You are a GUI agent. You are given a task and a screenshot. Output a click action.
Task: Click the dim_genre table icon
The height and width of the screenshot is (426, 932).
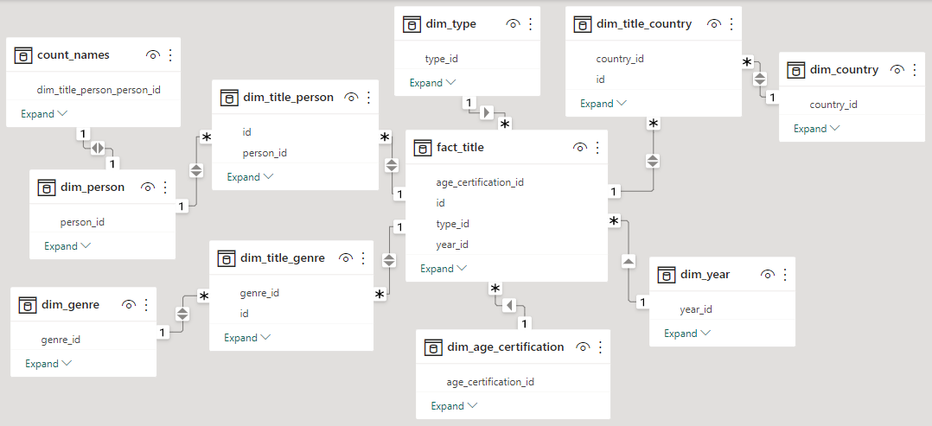[x=27, y=305]
